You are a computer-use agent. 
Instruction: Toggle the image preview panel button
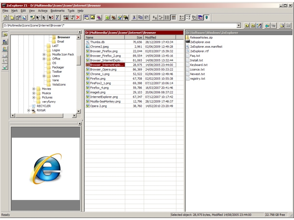(93, 17)
